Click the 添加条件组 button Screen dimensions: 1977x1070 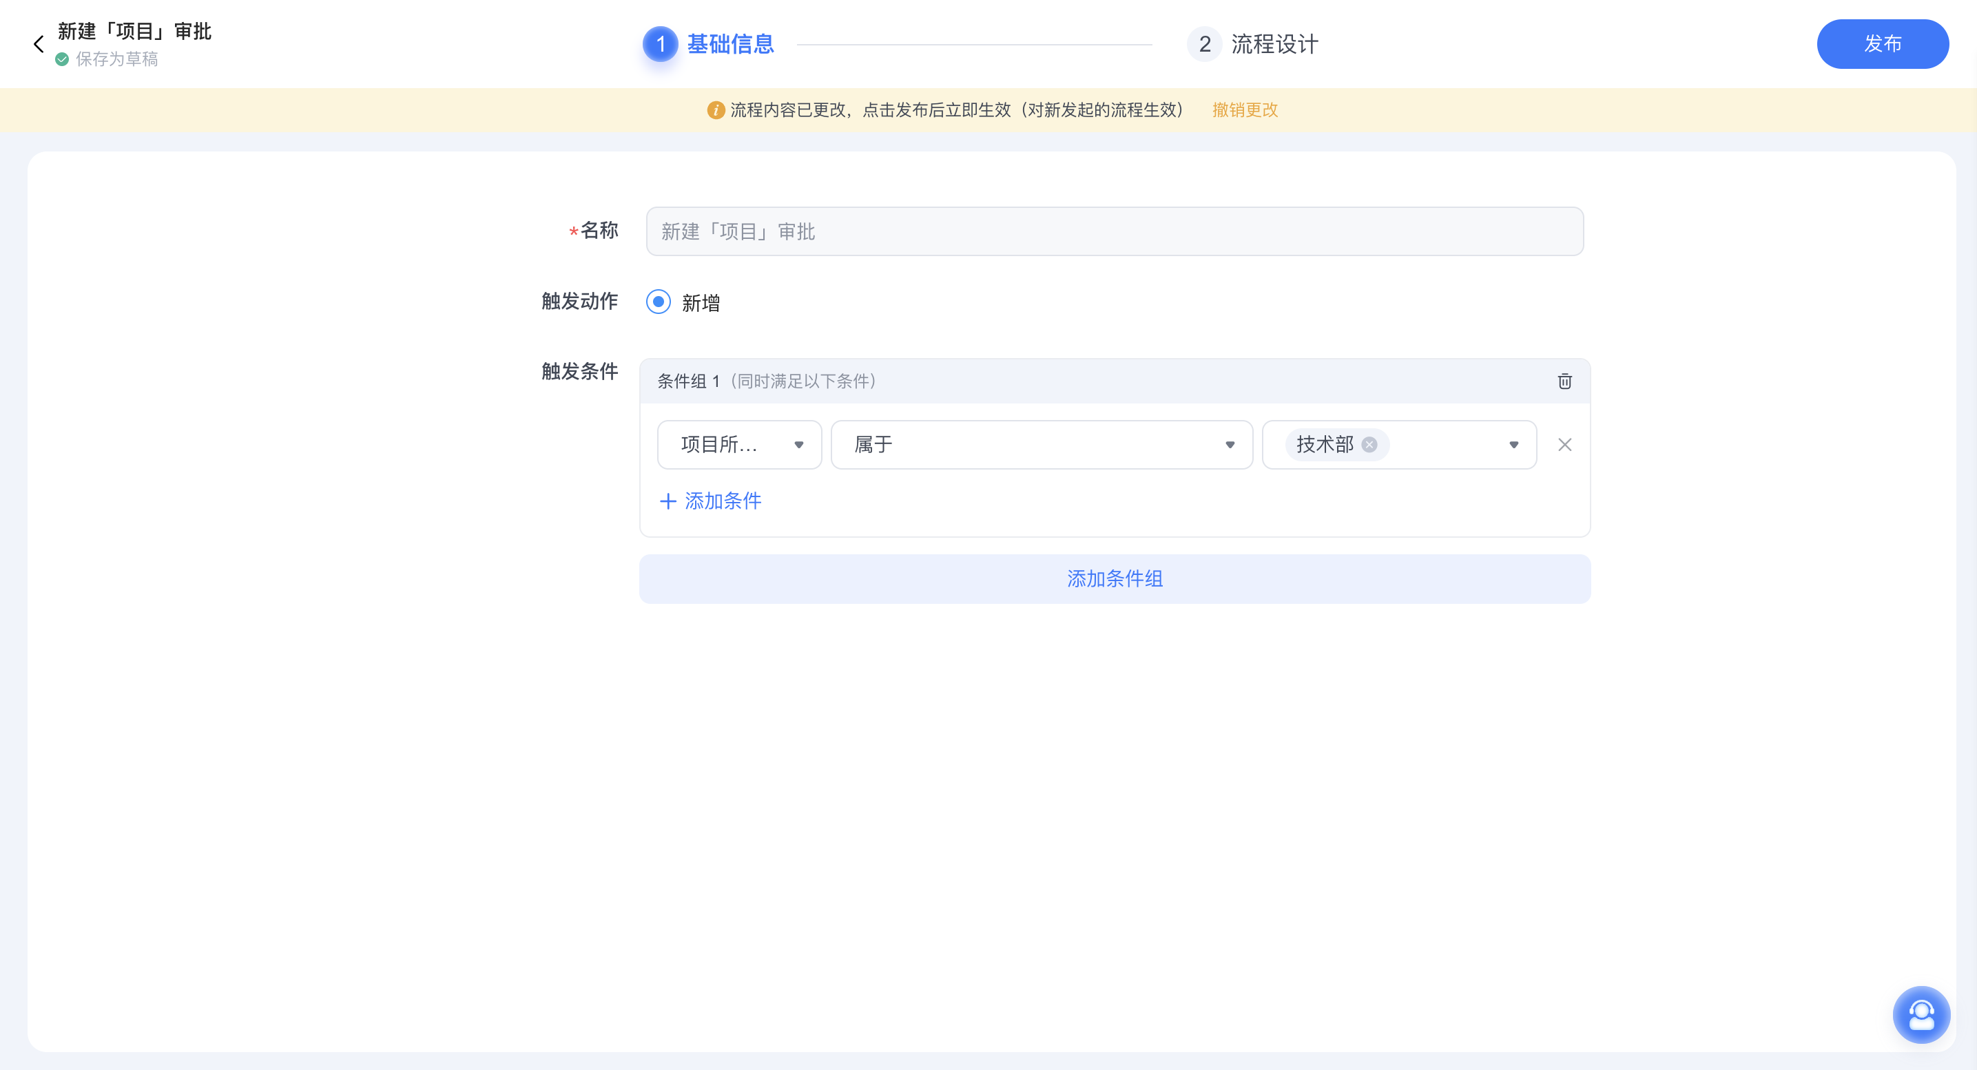point(1114,579)
